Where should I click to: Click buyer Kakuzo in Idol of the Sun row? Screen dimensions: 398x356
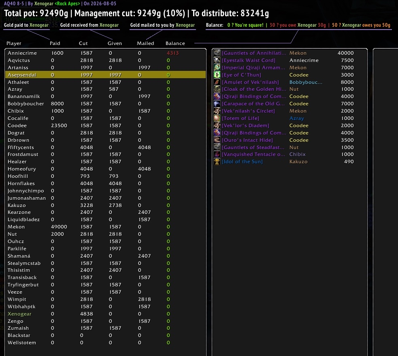pyautogui.click(x=298, y=162)
